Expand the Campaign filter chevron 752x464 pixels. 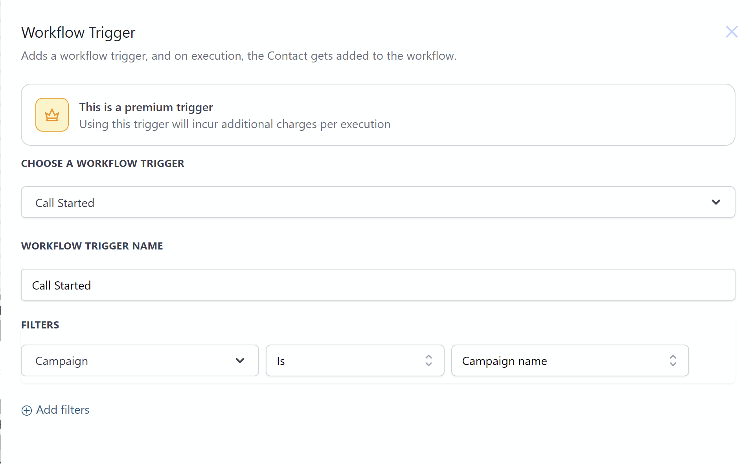point(240,360)
